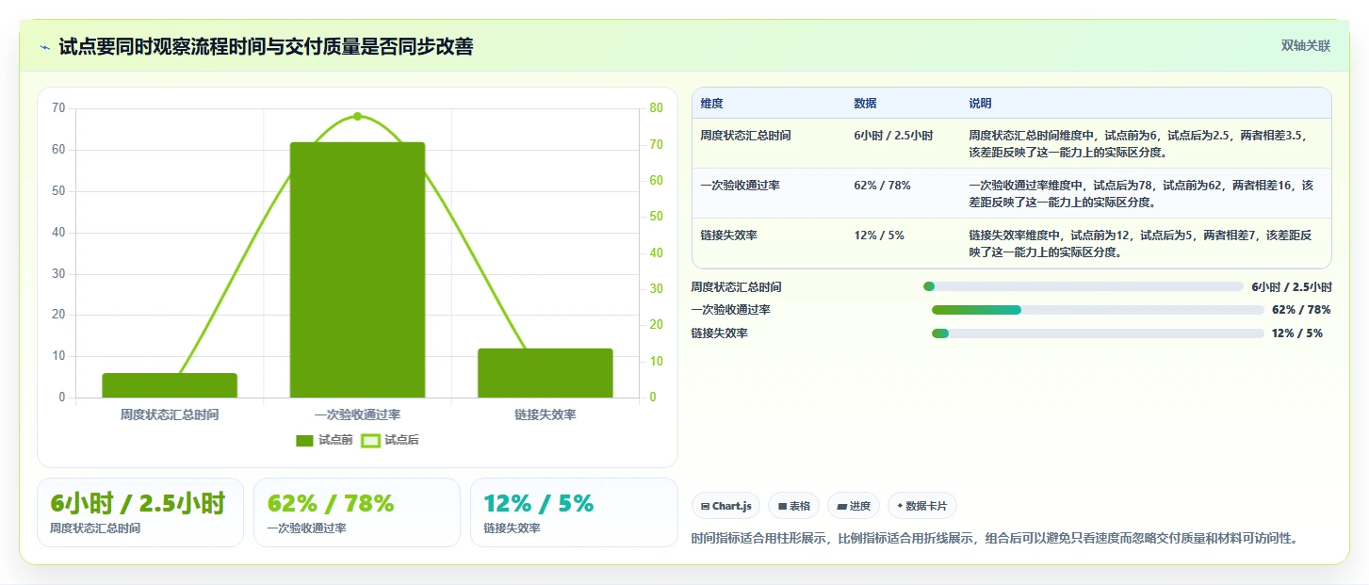
Task: Click the lightning icon beside the title
Action: (44, 46)
